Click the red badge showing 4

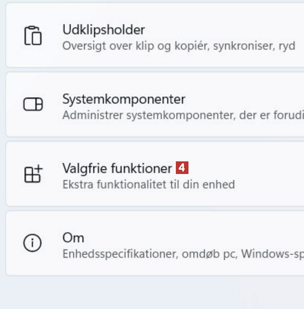pos(182,168)
